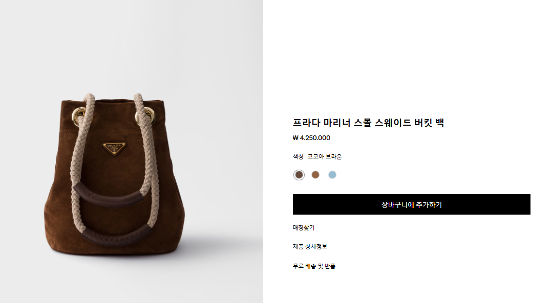Open the 매장찾기 store finder link
This screenshot has width=552, height=303.
click(304, 228)
